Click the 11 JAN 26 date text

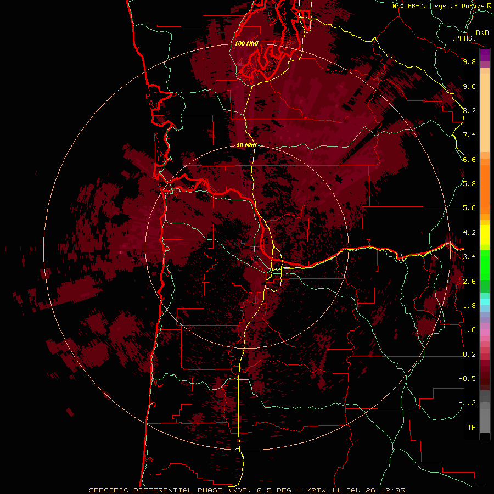(x=354, y=490)
